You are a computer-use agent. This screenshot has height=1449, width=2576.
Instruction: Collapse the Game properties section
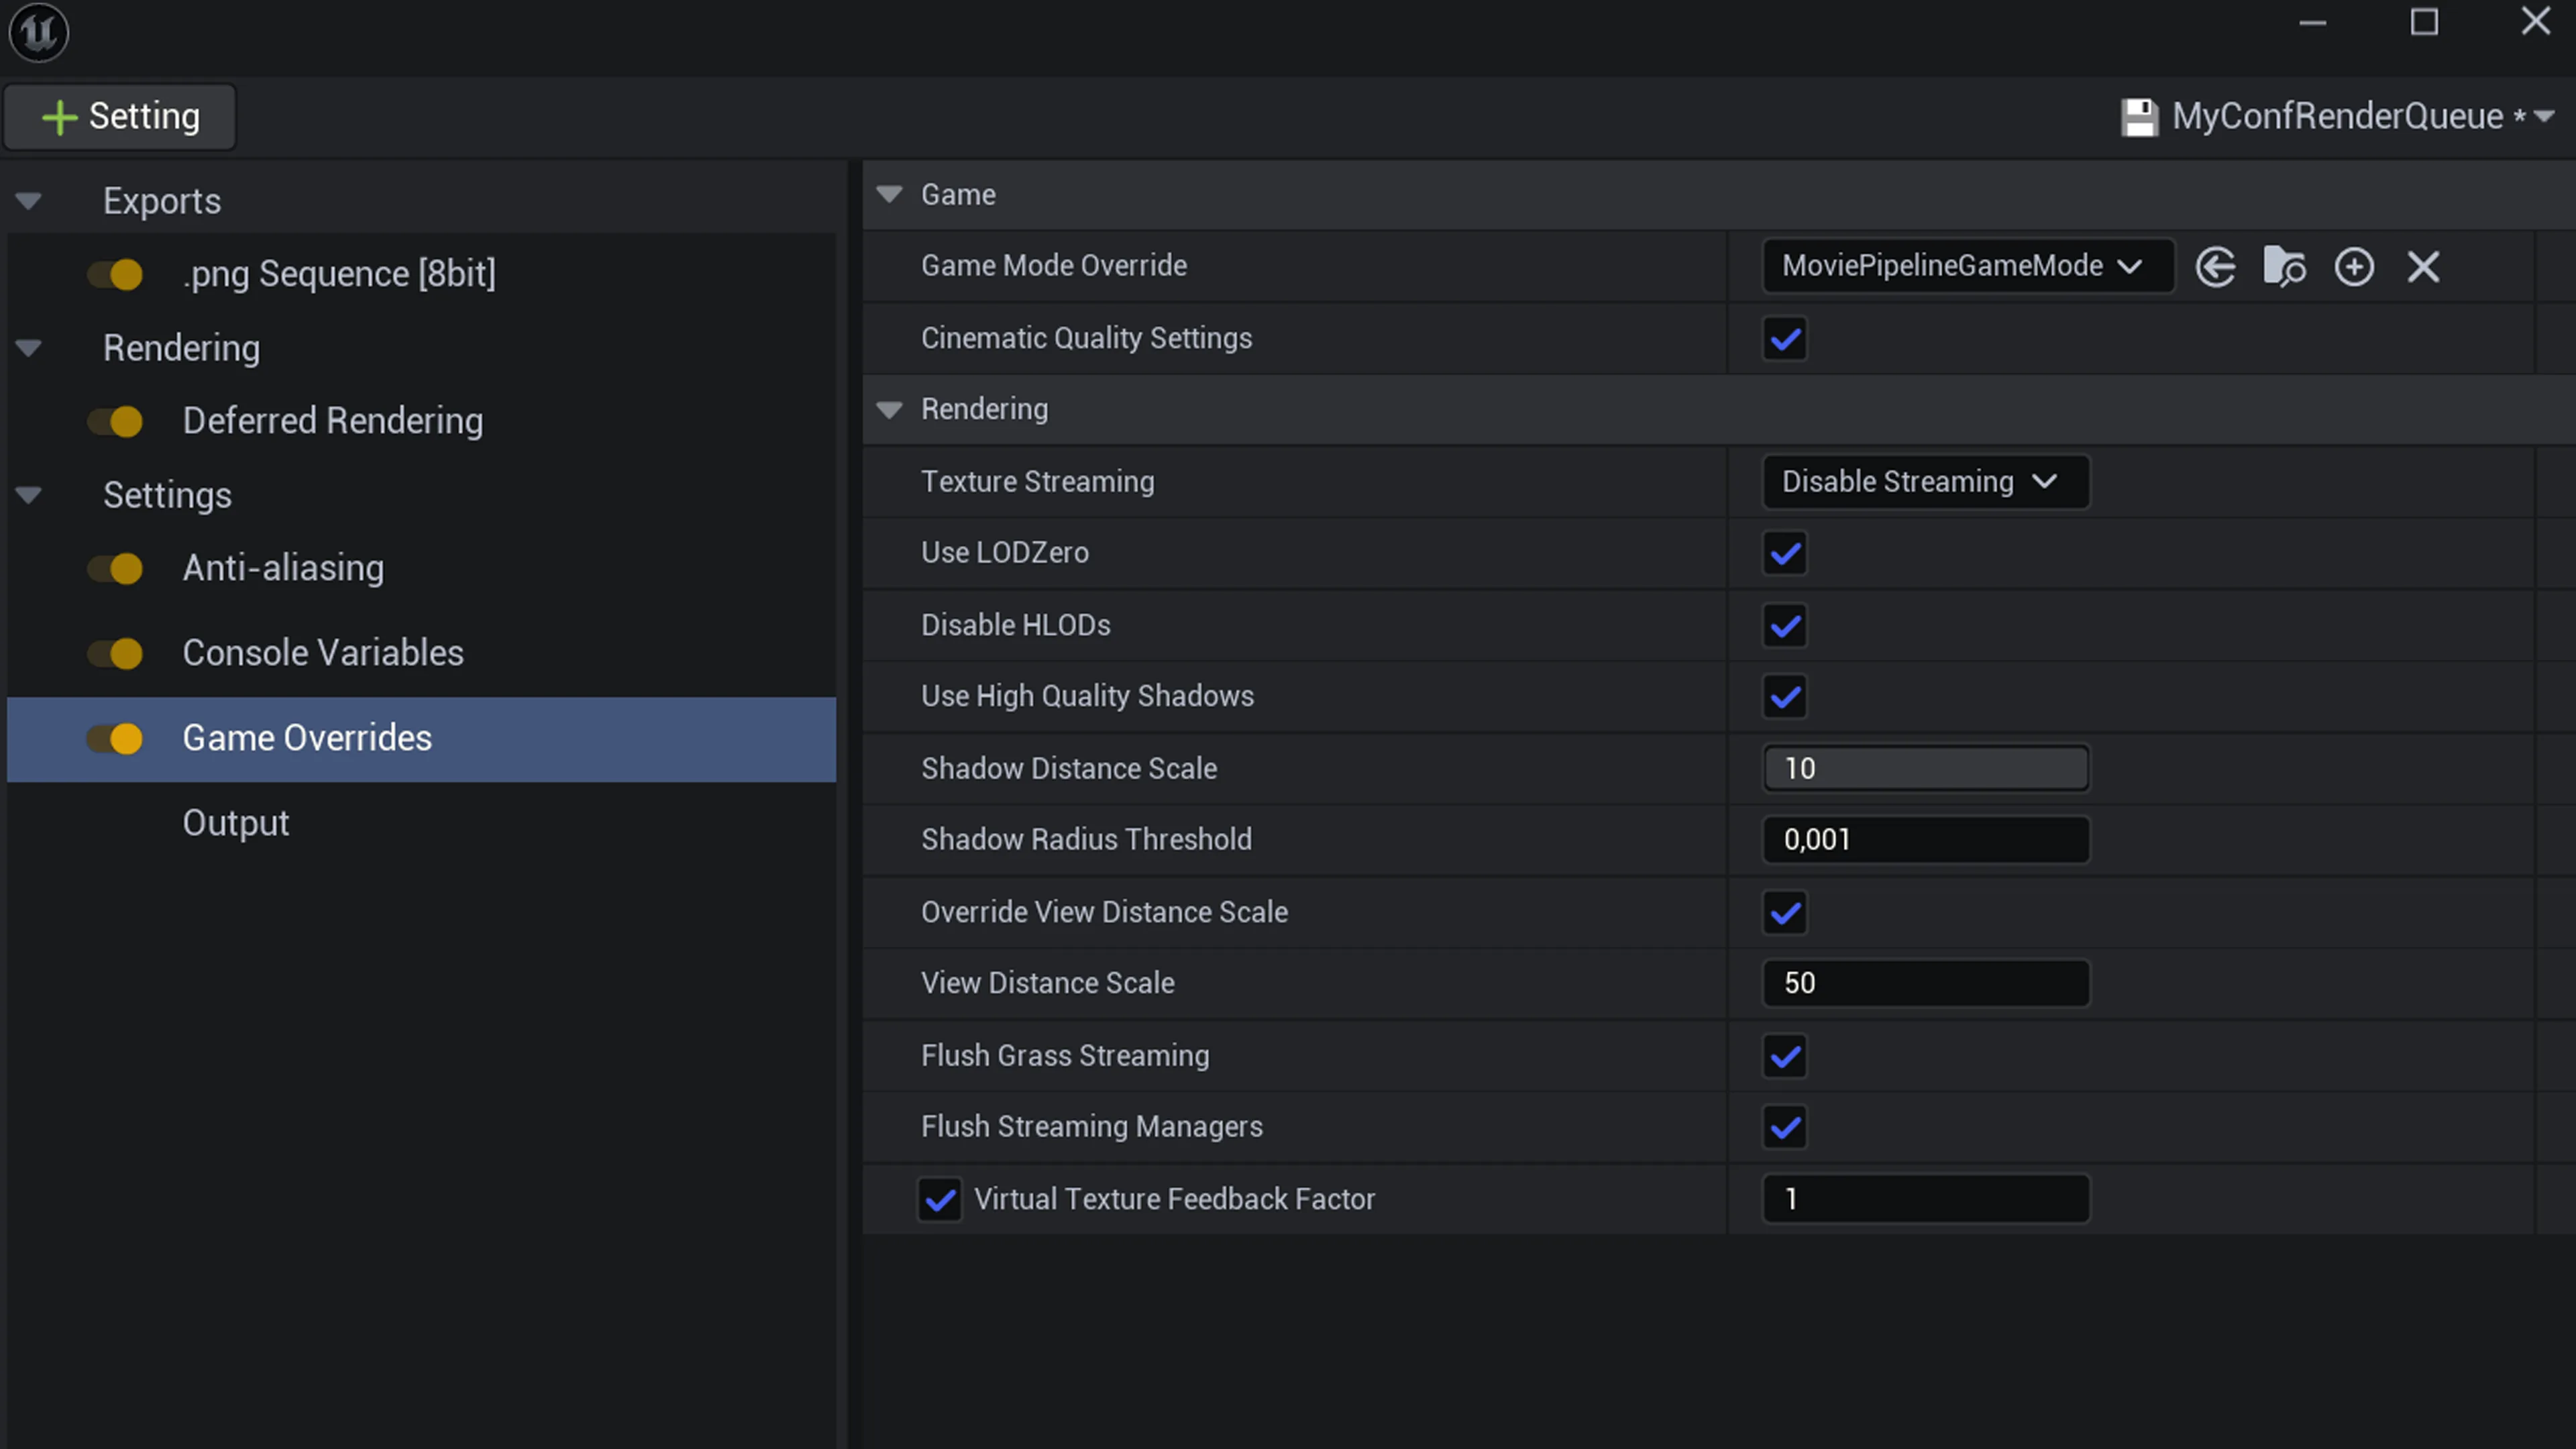click(x=889, y=194)
